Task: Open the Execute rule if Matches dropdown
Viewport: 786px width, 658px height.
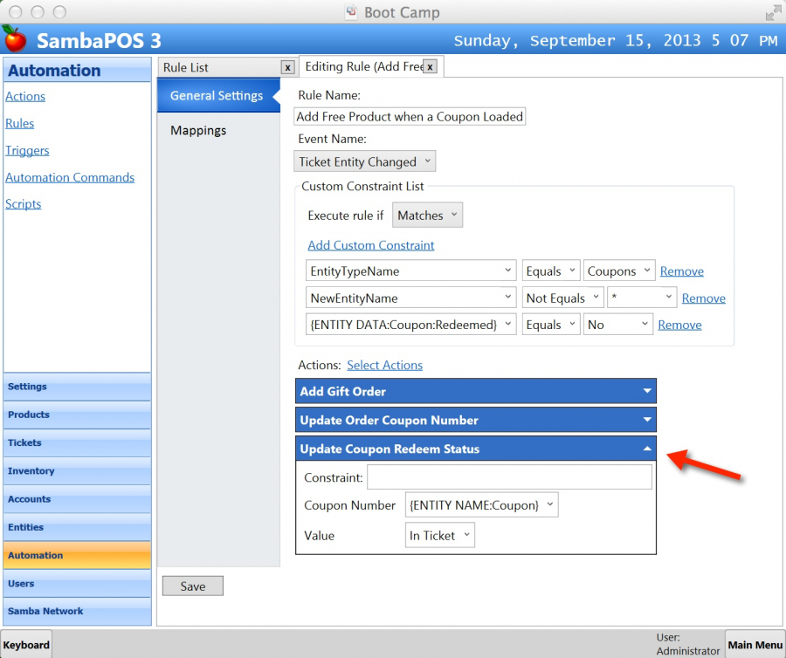Action: click(x=427, y=216)
